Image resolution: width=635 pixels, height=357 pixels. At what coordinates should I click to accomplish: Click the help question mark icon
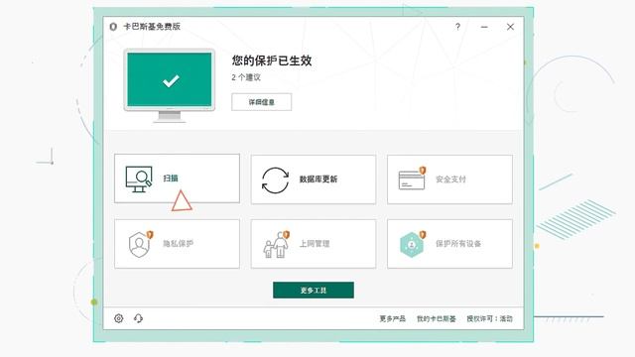click(x=457, y=27)
